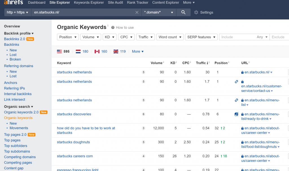
Task: Open Organic keywords 2.0 report
Action: pos(21,112)
